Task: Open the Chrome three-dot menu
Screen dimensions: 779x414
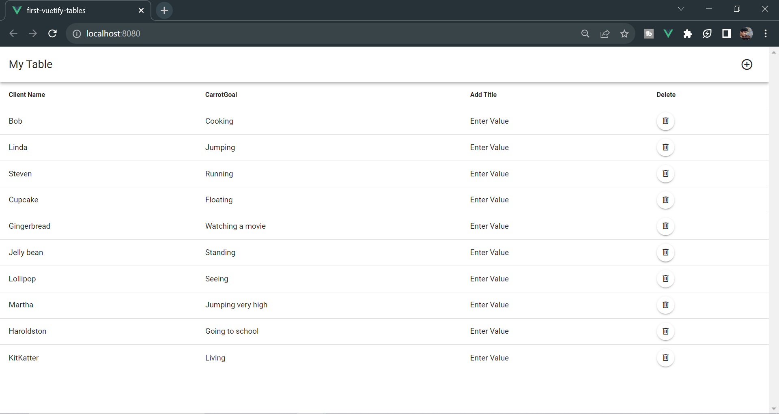Action: [x=766, y=33]
